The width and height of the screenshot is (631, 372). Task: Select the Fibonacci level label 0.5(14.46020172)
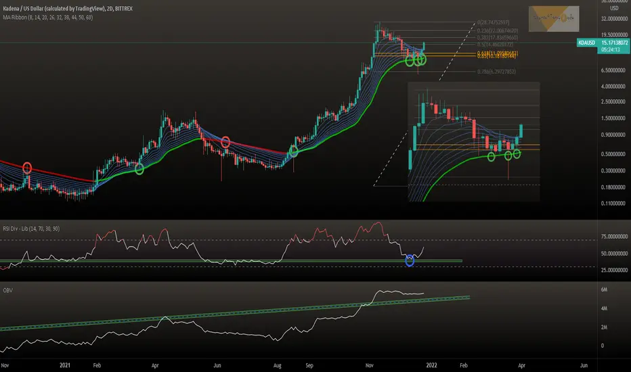pos(495,44)
